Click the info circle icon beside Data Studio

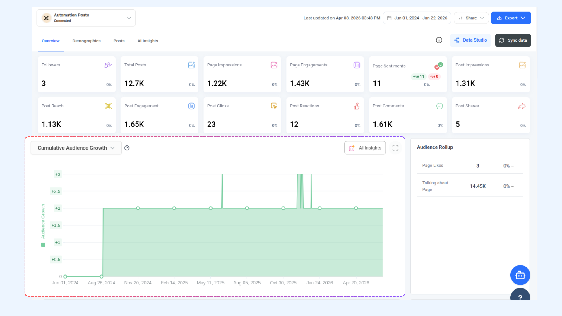439,40
